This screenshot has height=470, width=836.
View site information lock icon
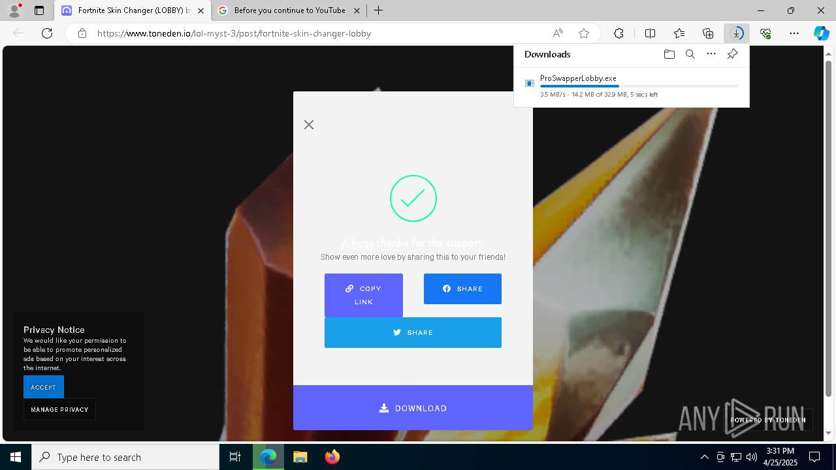(x=82, y=33)
